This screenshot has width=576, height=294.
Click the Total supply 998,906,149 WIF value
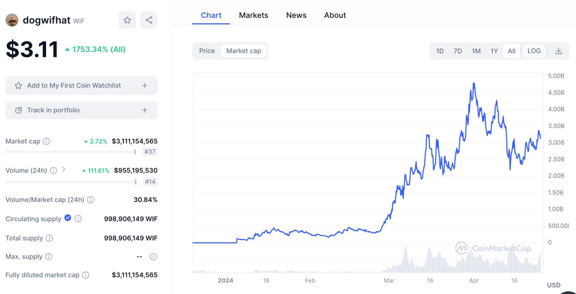(131, 238)
